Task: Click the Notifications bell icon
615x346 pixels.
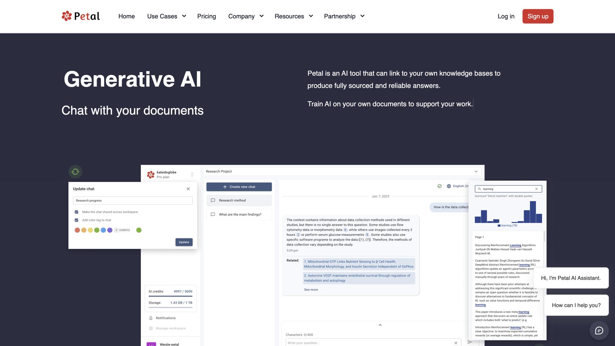Action: tap(151, 318)
